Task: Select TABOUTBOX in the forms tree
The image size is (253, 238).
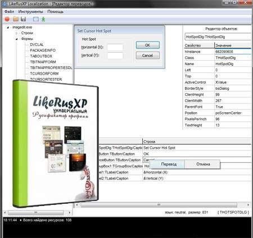Action: (x=41, y=56)
